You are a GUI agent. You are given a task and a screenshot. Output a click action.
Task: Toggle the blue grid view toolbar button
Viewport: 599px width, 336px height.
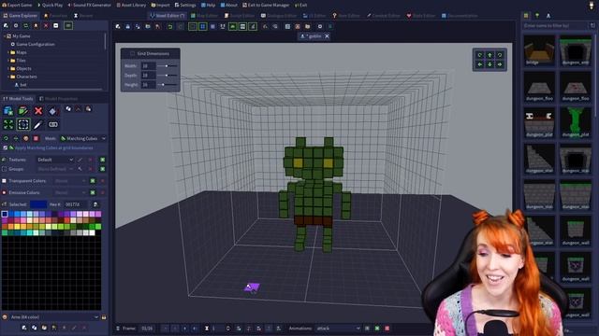pos(202,26)
